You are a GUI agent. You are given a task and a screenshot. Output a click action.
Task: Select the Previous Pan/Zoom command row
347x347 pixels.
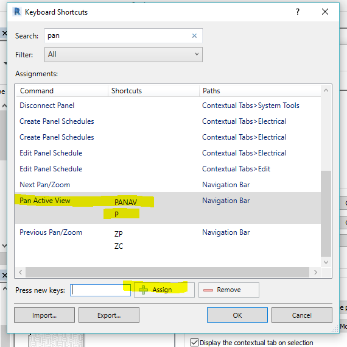(168, 239)
